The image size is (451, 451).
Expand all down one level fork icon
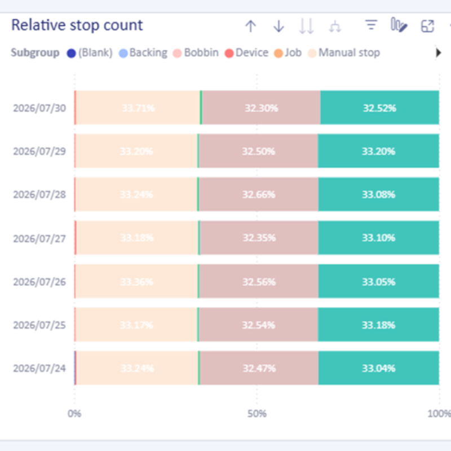coord(335,26)
